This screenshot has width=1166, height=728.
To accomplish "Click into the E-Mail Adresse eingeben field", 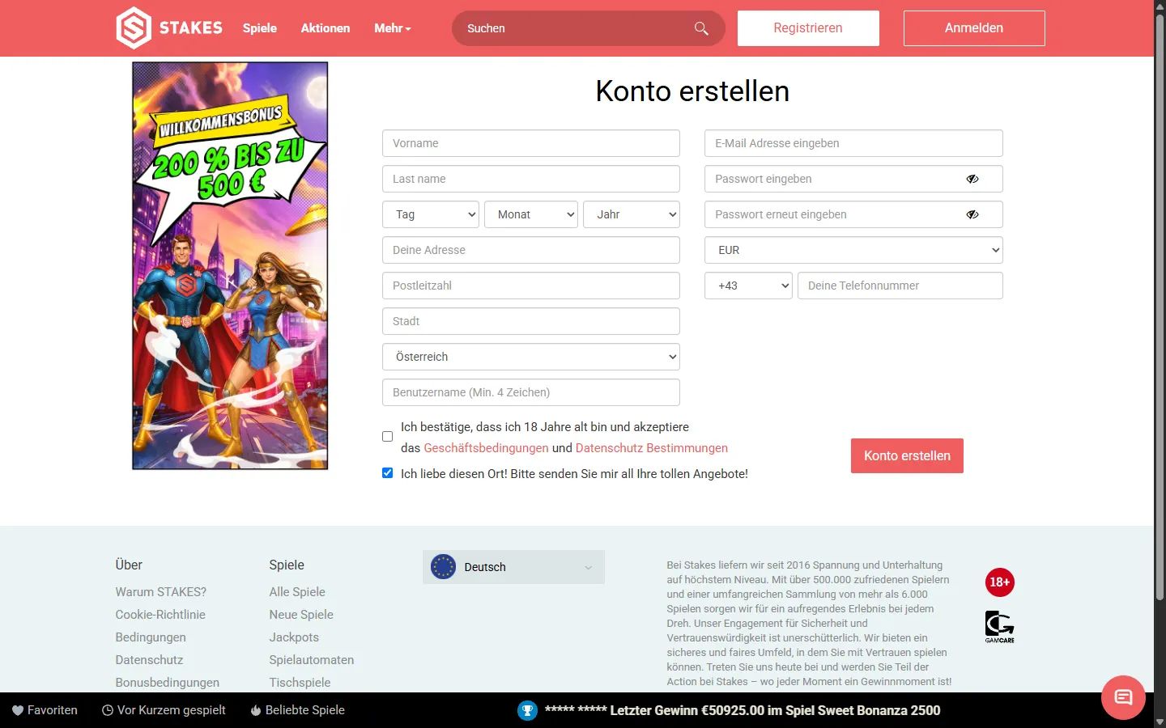I will click(x=853, y=143).
